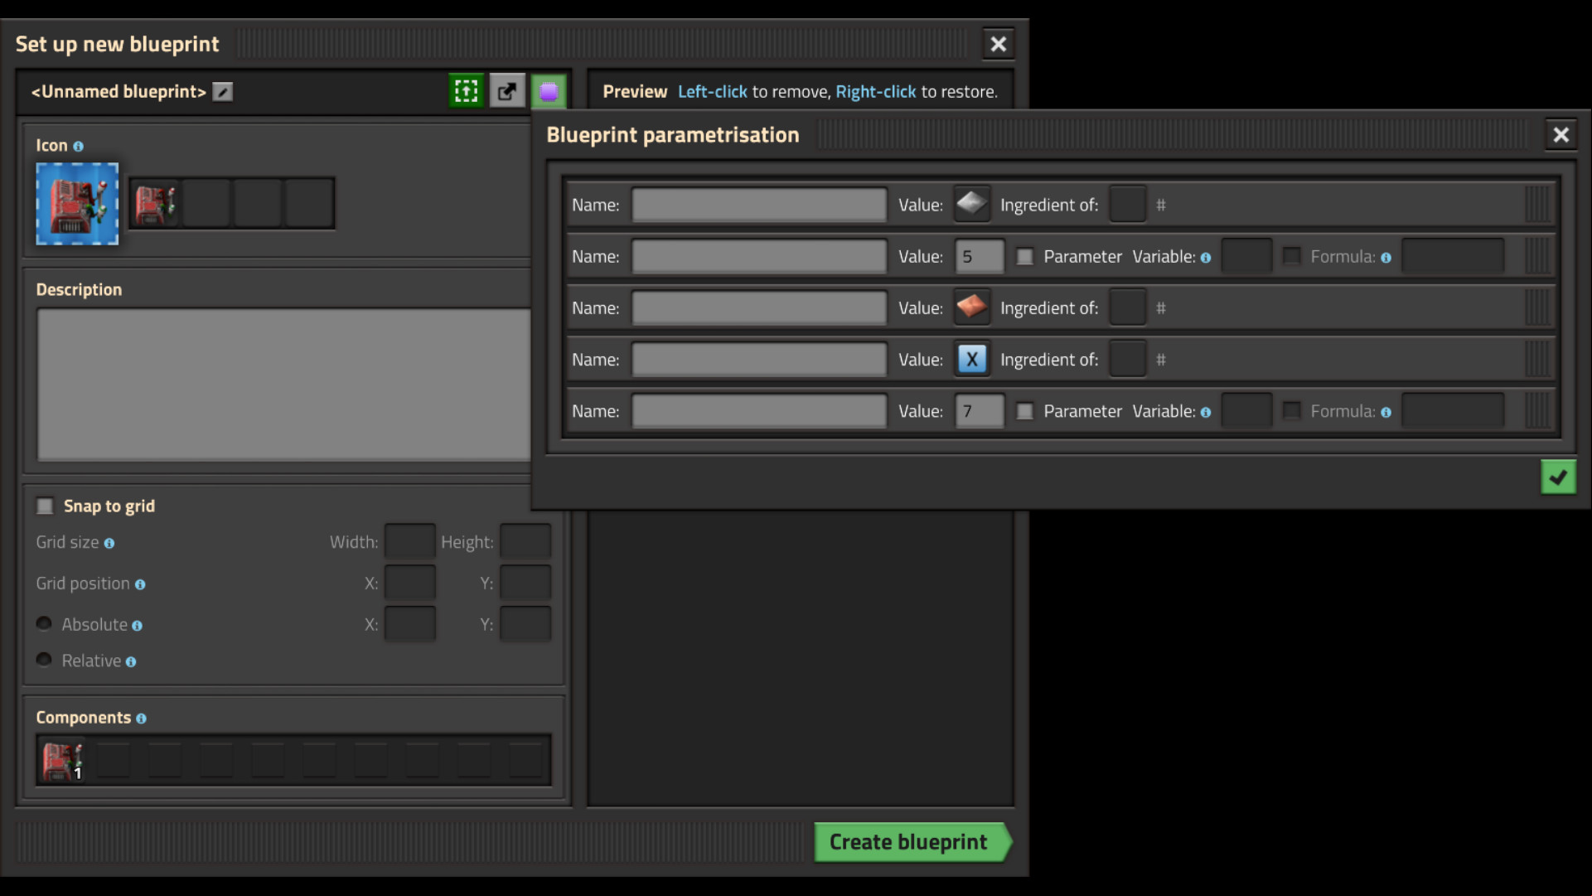The height and width of the screenshot is (896, 1592).
Task: Open Grid size info icon
Action: 109,544
